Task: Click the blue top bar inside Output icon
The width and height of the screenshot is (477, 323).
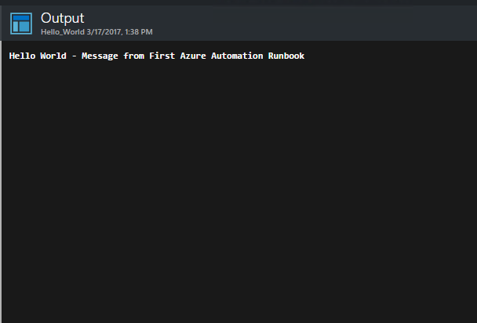Action: pyautogui.click(x=21, y=18)
